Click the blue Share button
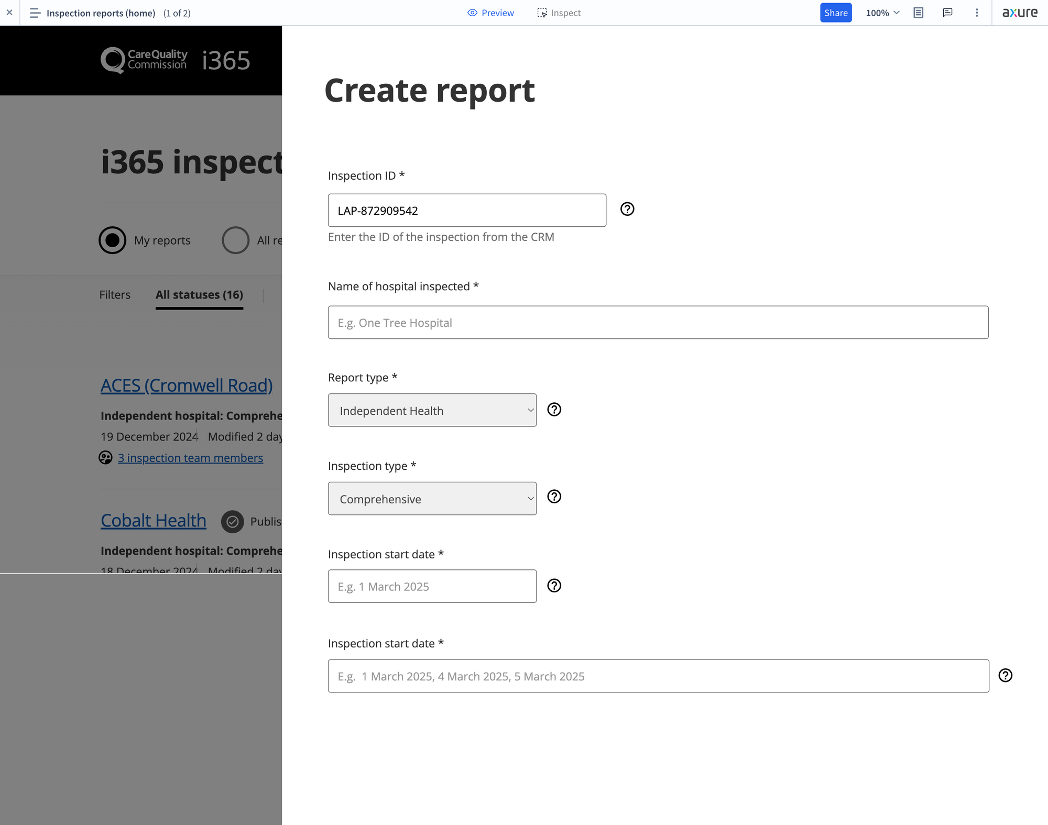 tap(835, 13)
